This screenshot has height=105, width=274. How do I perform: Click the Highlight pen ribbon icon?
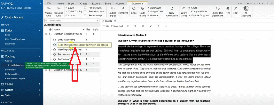click(x=123, y=8)
